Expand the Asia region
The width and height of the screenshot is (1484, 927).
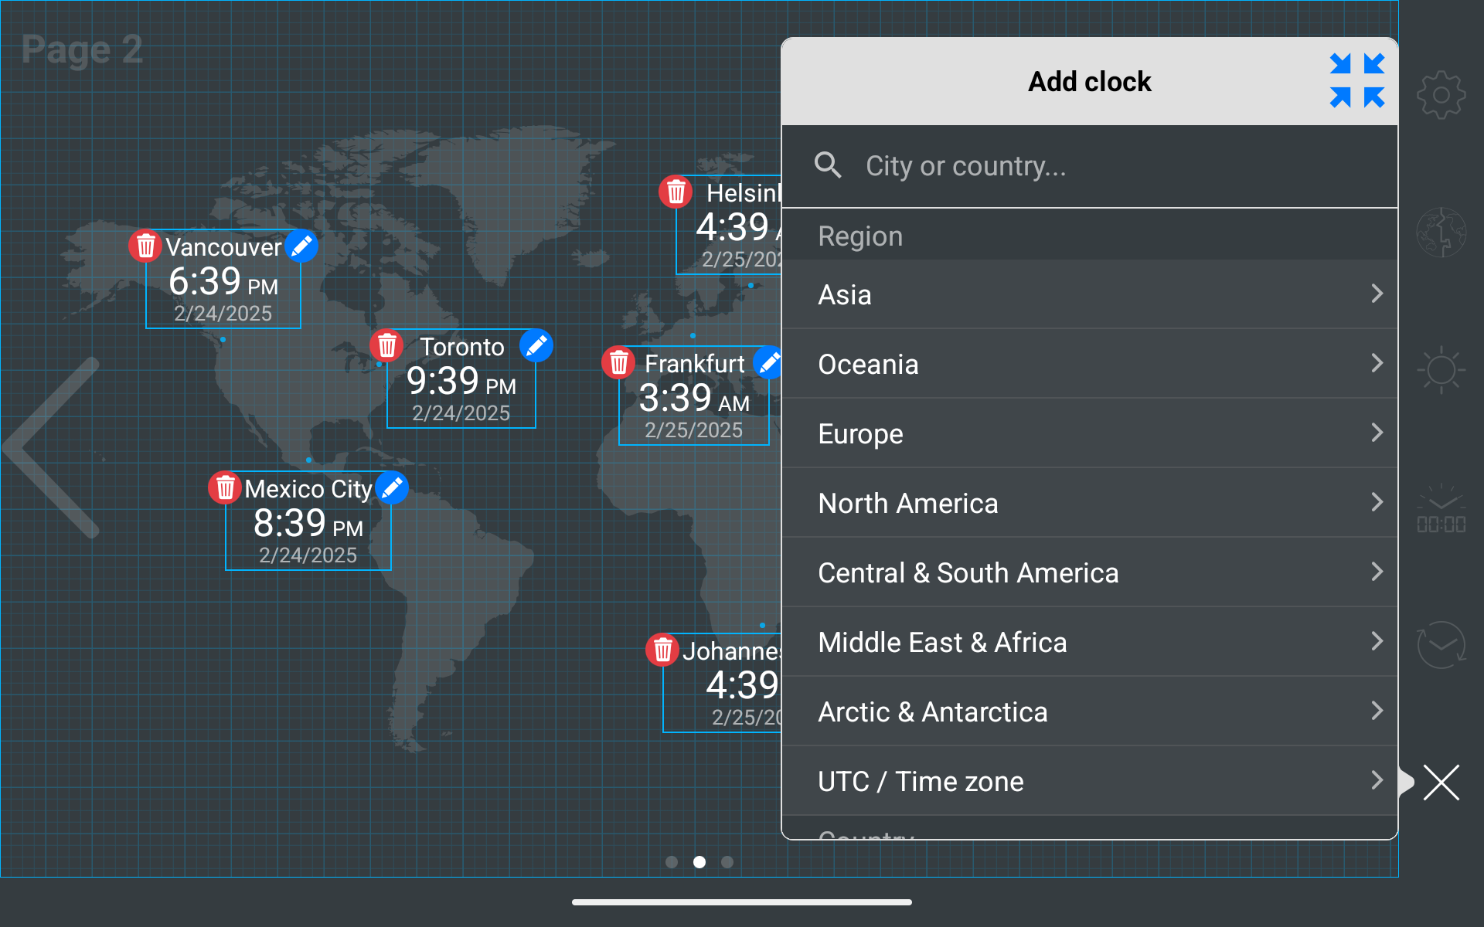click(x=1090, y=294)
